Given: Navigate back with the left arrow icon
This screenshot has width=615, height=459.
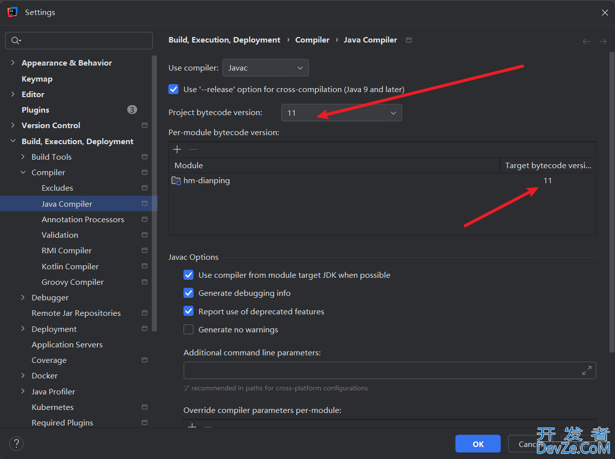Looking at the screenshot, I should (x=586, y=42).
